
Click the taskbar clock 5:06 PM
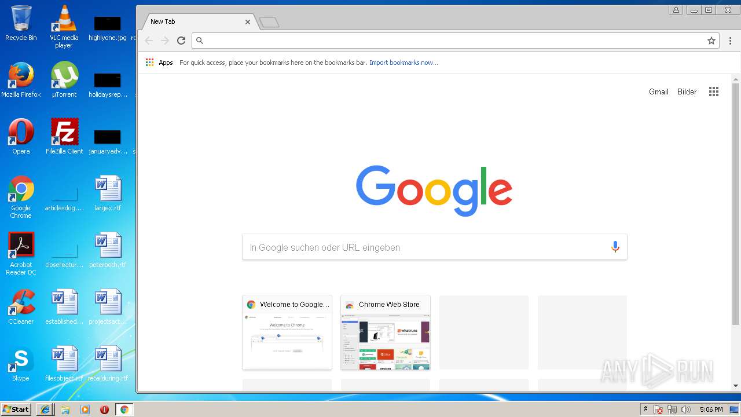tap(711, 409)
